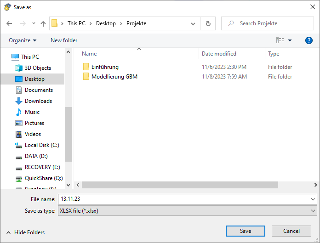Open the Organize menu

tap(23, 40)
